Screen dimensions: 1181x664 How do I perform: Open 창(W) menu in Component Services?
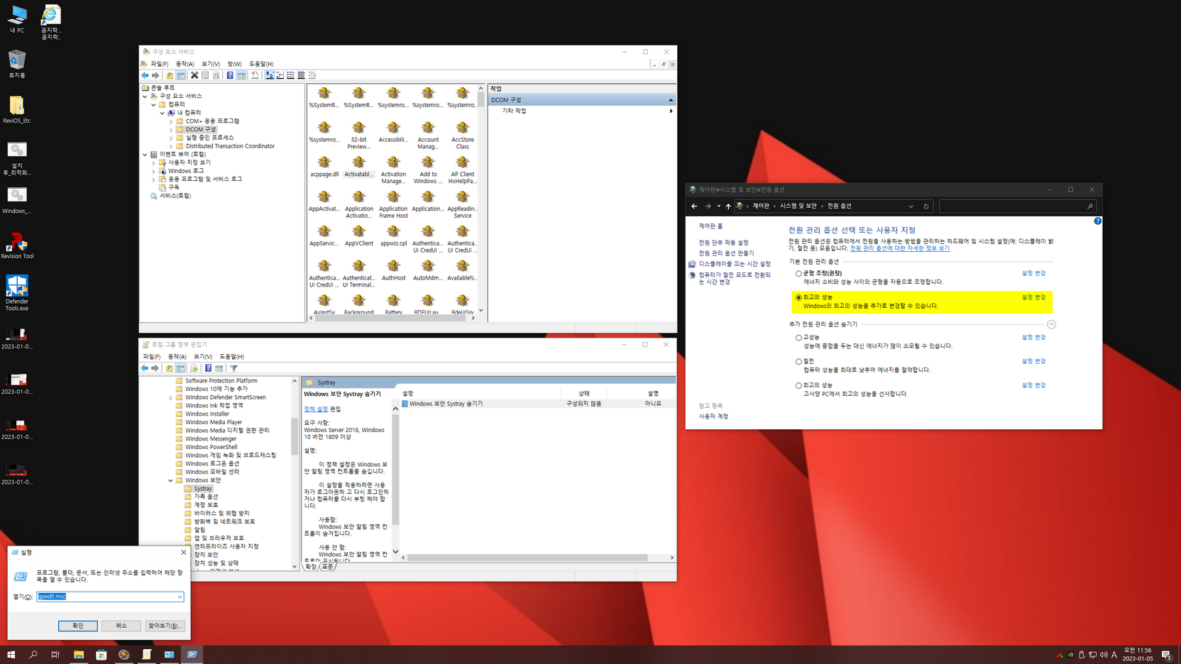[x=234, y=64]
